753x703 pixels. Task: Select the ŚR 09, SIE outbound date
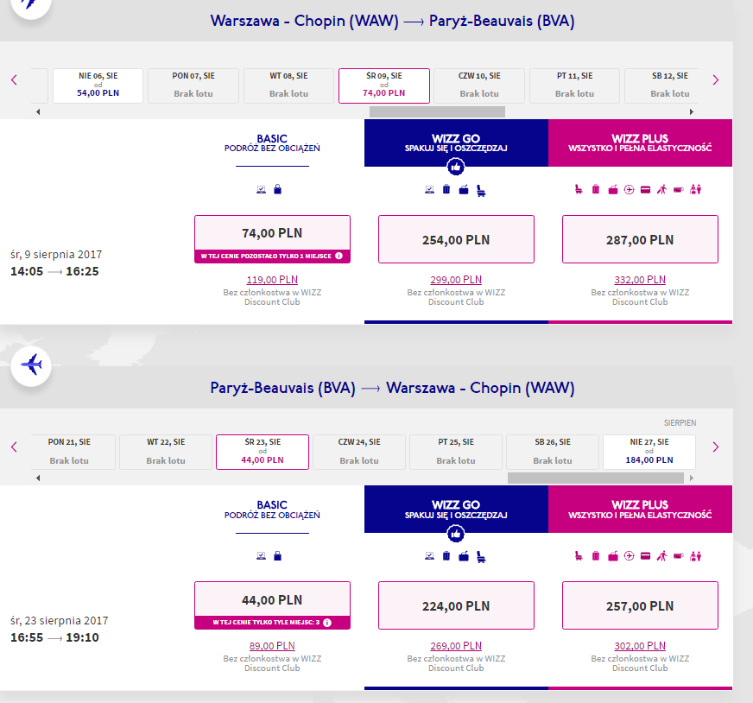[384, 85]
